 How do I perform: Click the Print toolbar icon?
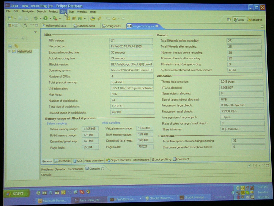tap(26, 18)
